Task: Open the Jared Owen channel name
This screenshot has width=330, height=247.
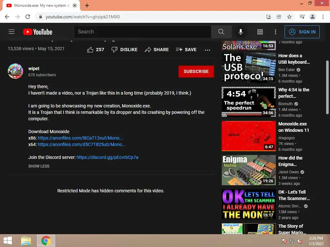Action: 288,172
